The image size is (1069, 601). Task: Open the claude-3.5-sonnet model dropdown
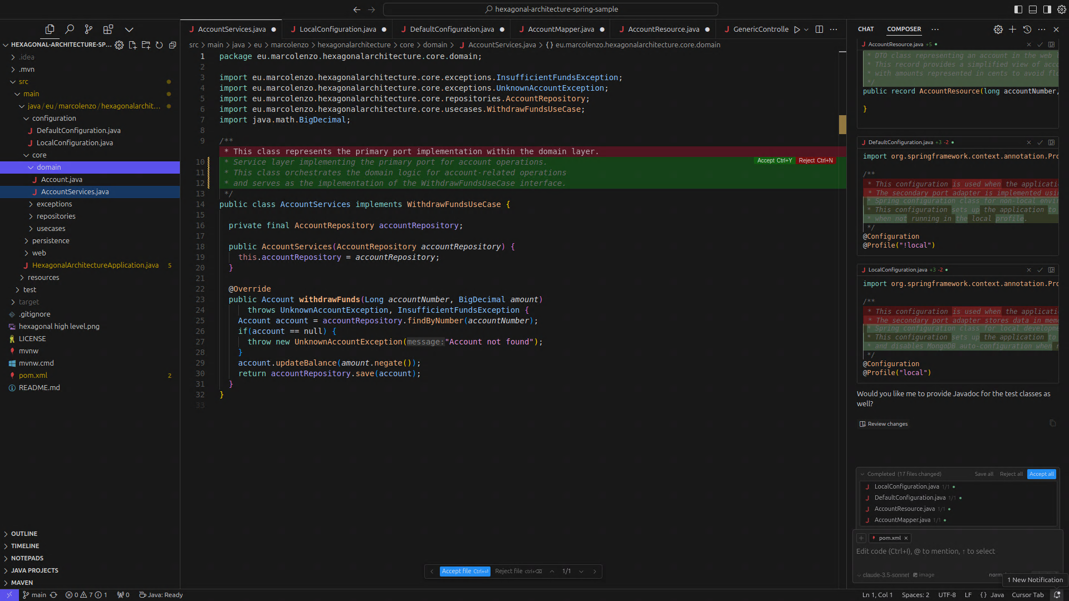885,575
